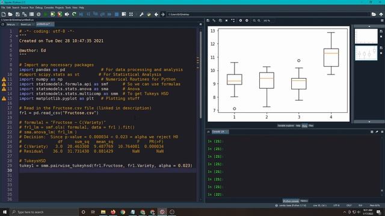Viewport: 385px width, 216px height.
Task: Open Firefox from the taskbar
Action: pyautogui.click(x=112, y=212)
